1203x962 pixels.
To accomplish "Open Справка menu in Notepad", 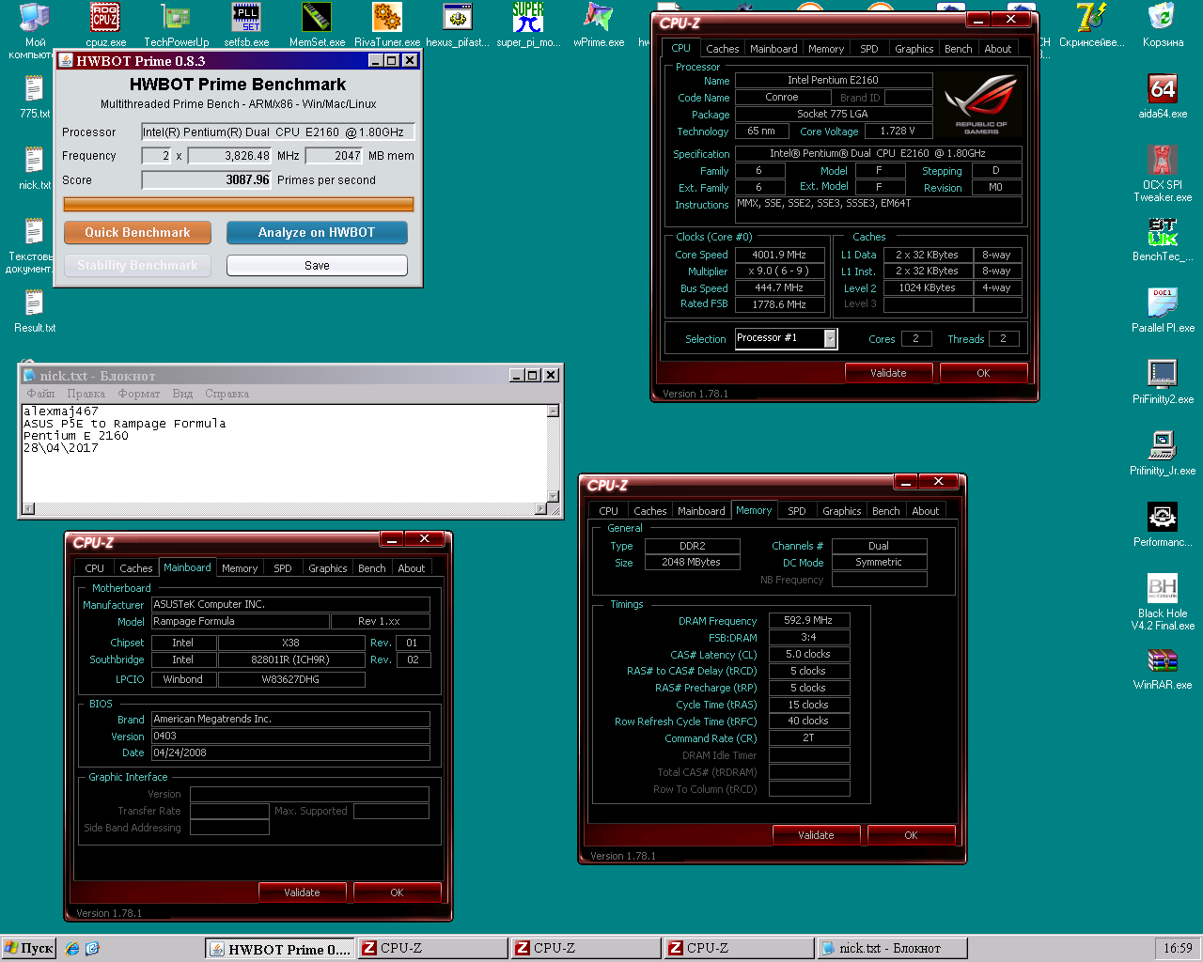I will (227, 394).
